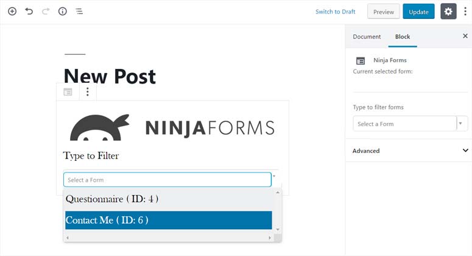This screenshot has width=472, height=256.
Task: Click the horizontal scroll left arrow
Action: click(x=68, y=238)
